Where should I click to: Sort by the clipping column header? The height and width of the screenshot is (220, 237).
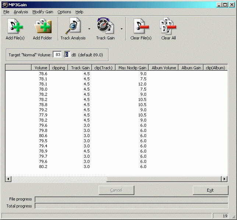click(x=59, y=68)
